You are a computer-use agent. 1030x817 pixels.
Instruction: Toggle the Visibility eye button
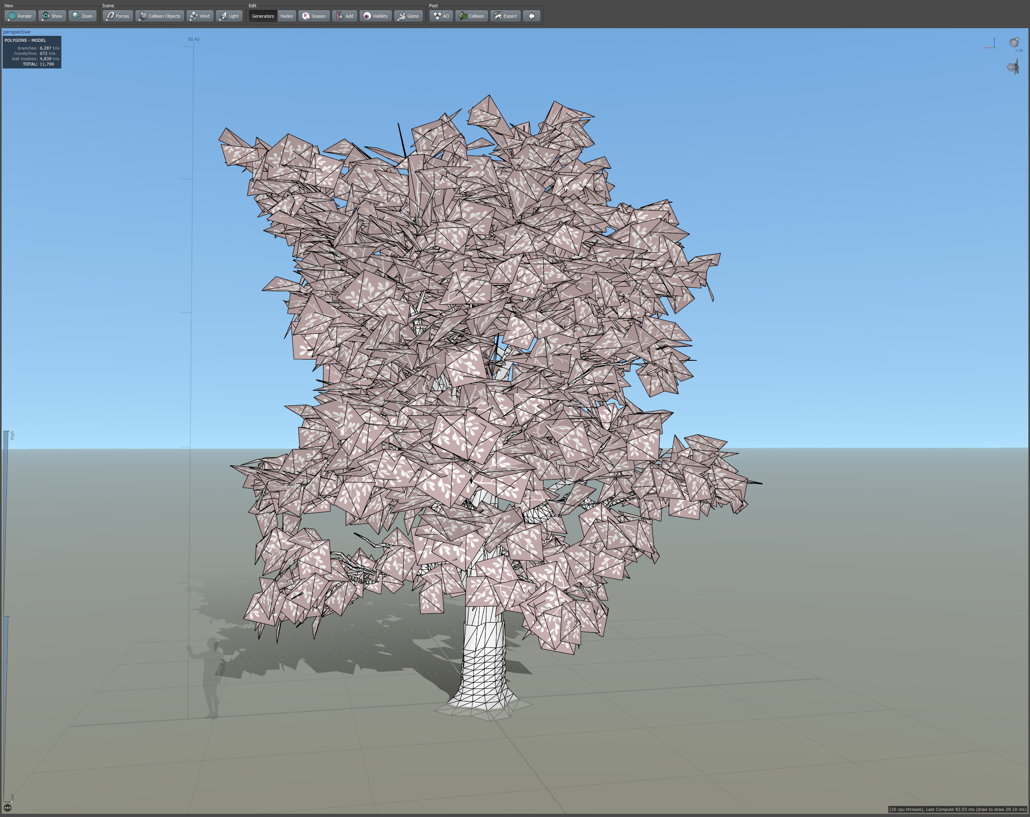(376, 16)
